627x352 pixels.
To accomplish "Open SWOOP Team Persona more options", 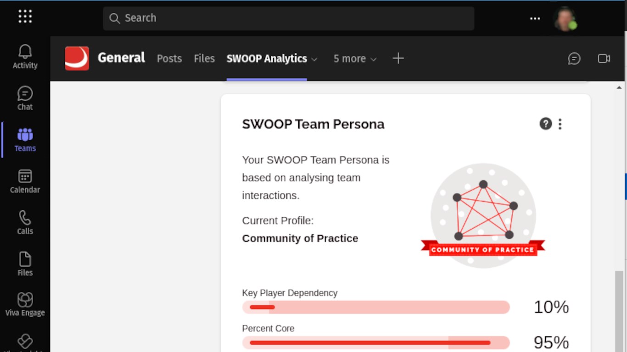I will (560, 124).
